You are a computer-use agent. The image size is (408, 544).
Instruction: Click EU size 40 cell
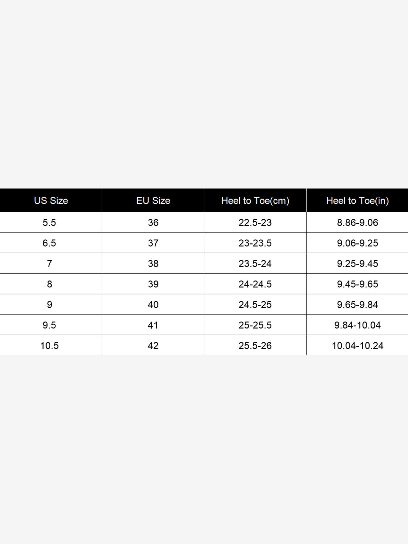pyautogui.click(x=153, y=304)
